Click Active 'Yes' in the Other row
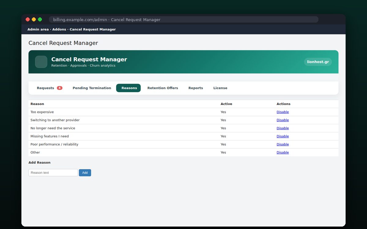The height and width of the screenshot is (229, 367). [223, 152]
